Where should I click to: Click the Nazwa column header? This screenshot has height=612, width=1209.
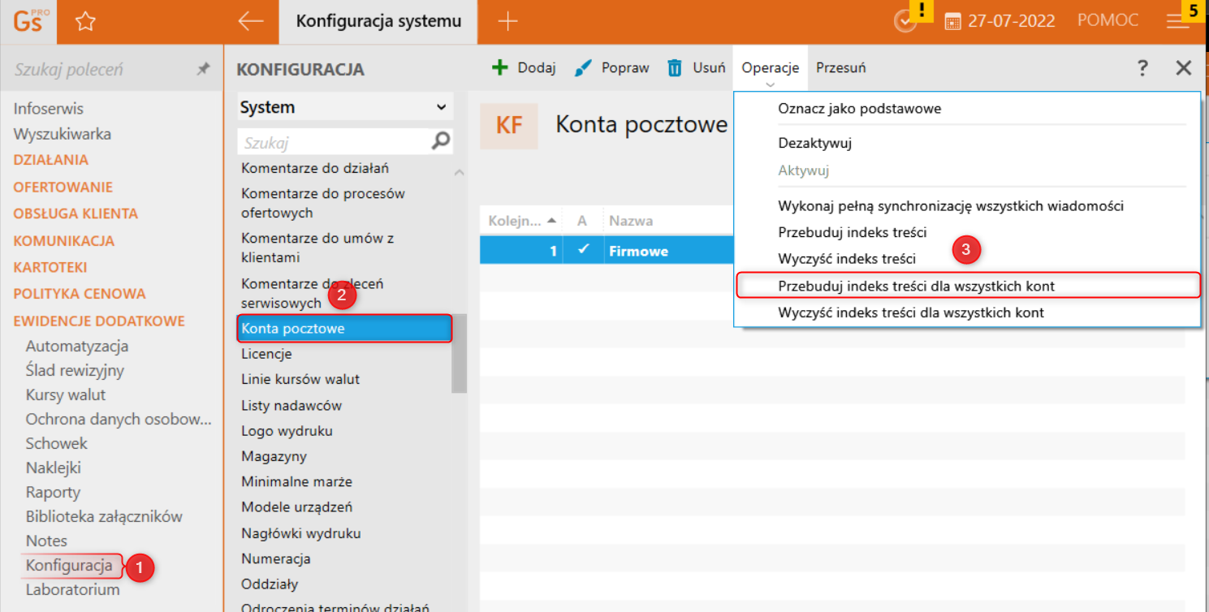point(631,221)
